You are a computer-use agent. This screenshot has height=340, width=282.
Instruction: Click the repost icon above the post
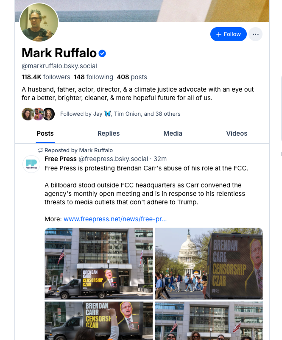40,150
